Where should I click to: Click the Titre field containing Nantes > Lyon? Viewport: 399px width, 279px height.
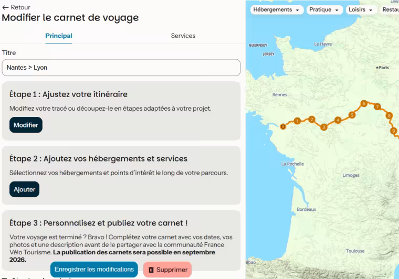(121, 68)
